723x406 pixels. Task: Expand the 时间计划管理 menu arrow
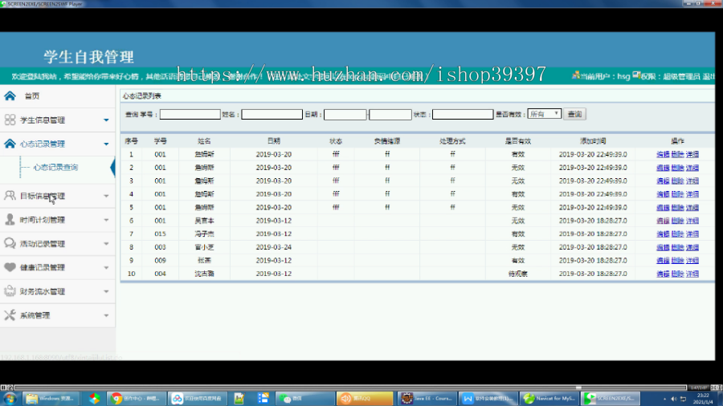point(106,220)
